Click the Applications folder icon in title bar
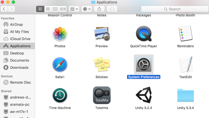This screenshot has width=209, height=118. point(93,2)
